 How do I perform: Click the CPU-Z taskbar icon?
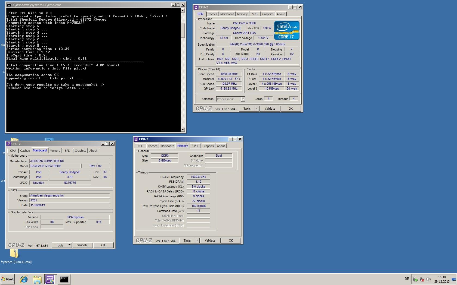click(50, 279)
